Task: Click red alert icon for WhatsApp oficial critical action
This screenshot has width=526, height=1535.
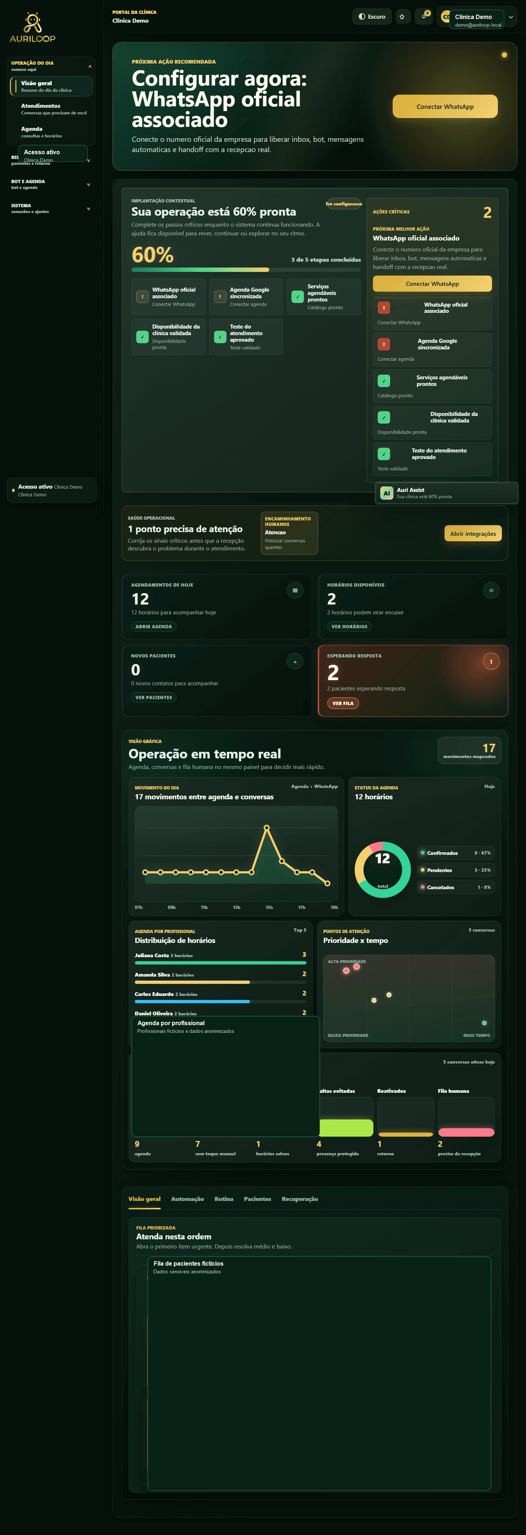Action: [384, 307]
